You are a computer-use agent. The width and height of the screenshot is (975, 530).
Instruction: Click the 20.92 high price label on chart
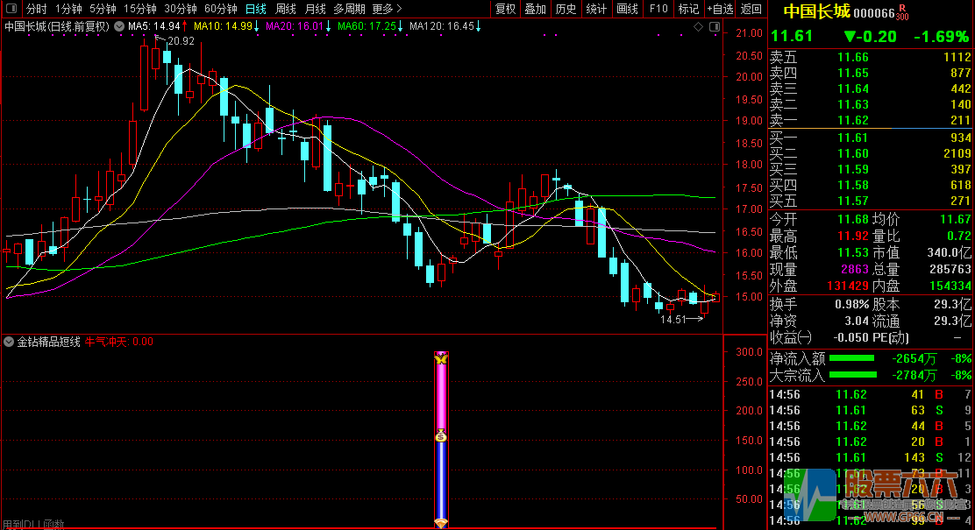pos(181,41)
